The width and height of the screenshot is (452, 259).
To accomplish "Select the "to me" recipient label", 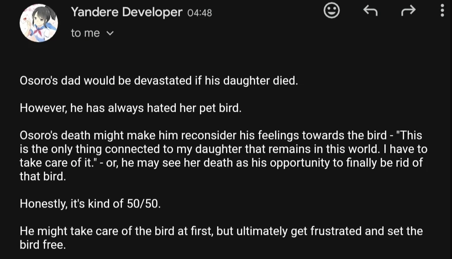I will pos(85,33).
